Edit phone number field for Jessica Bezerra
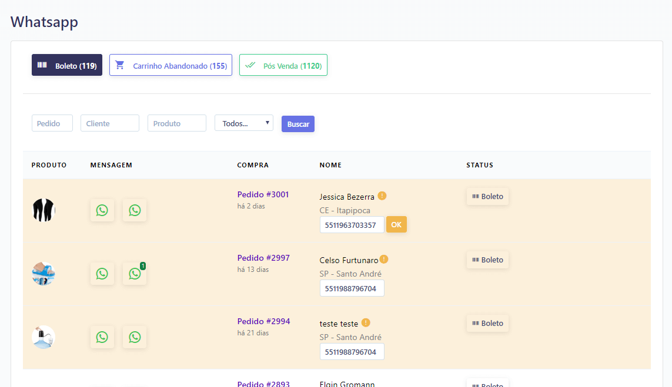The height and width of the screenshot is (387, 672). pos(352,225)
